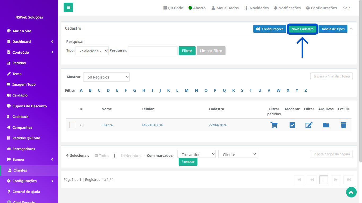Open Imagem Topo in sidebar
The height and width of the screenshot is (203, 362).
click(x=29, y=84)
